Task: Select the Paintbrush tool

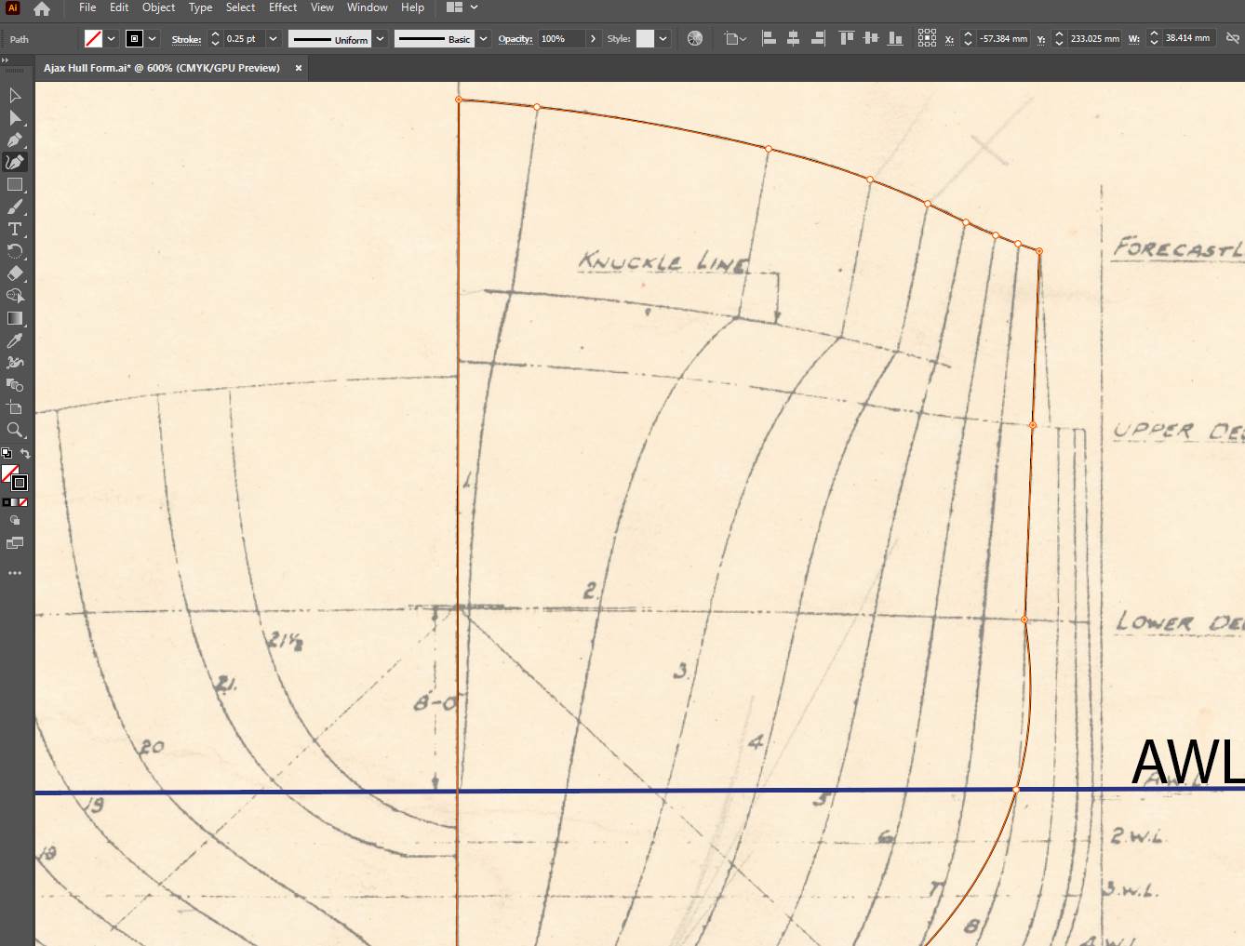Action: pos(15,207)
